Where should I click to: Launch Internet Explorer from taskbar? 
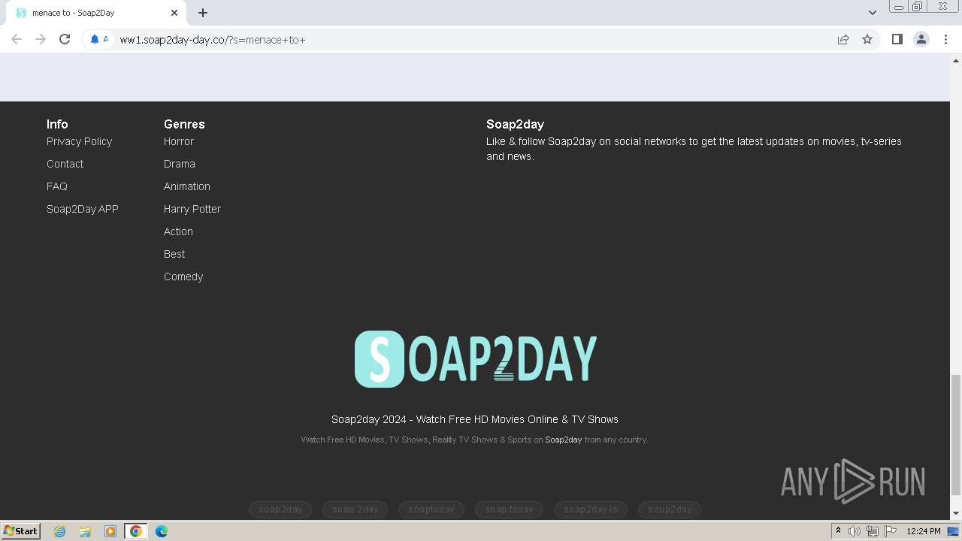click(x=60, y=531)
